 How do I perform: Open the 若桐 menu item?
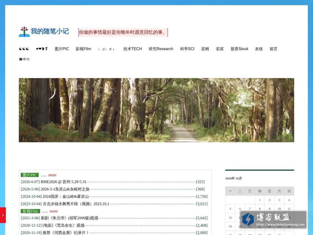click(205, 49)
